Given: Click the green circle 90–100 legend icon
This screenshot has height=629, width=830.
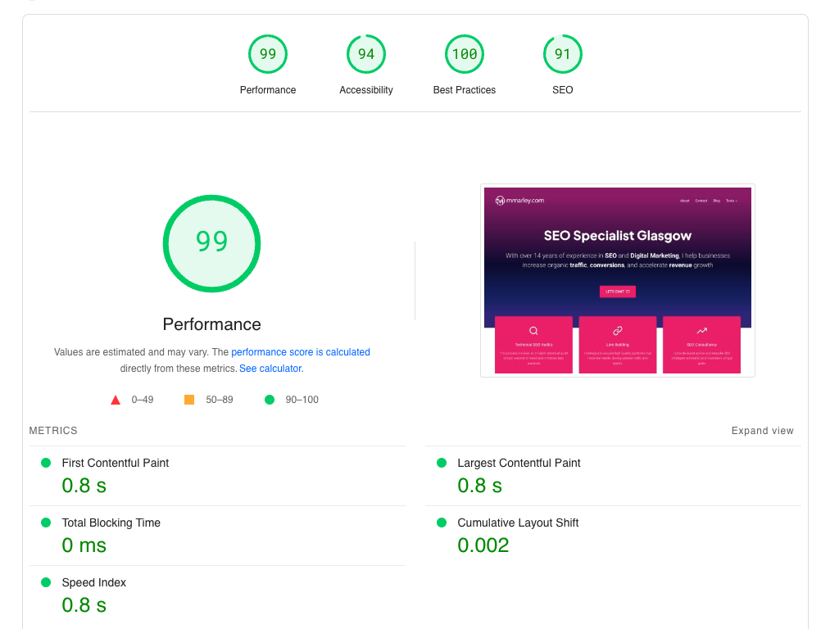Looking at the screenshot, I should [270, 400].
